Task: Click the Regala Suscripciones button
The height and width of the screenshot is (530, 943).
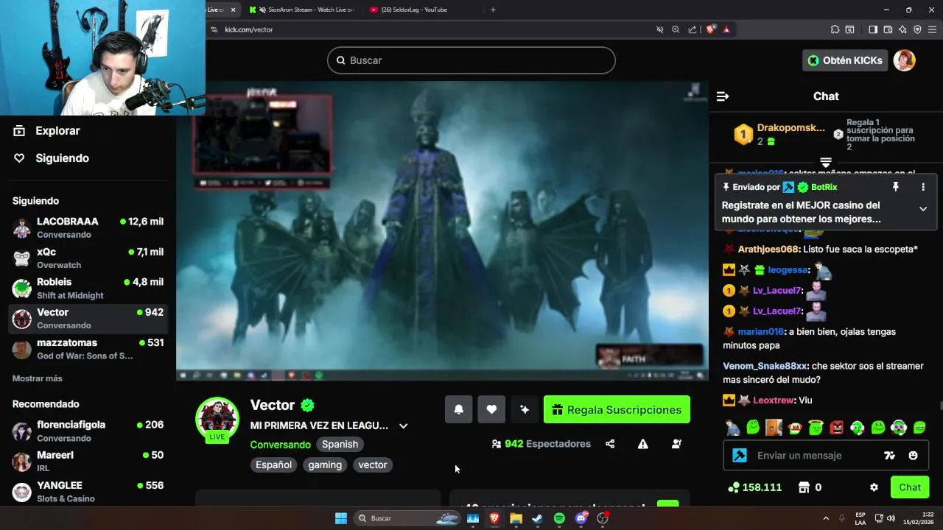Action: (617, 409)
